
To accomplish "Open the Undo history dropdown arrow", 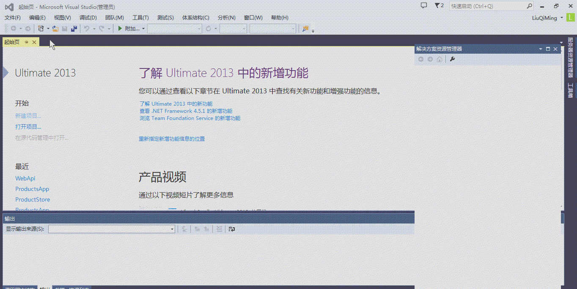I will point(93,28).
